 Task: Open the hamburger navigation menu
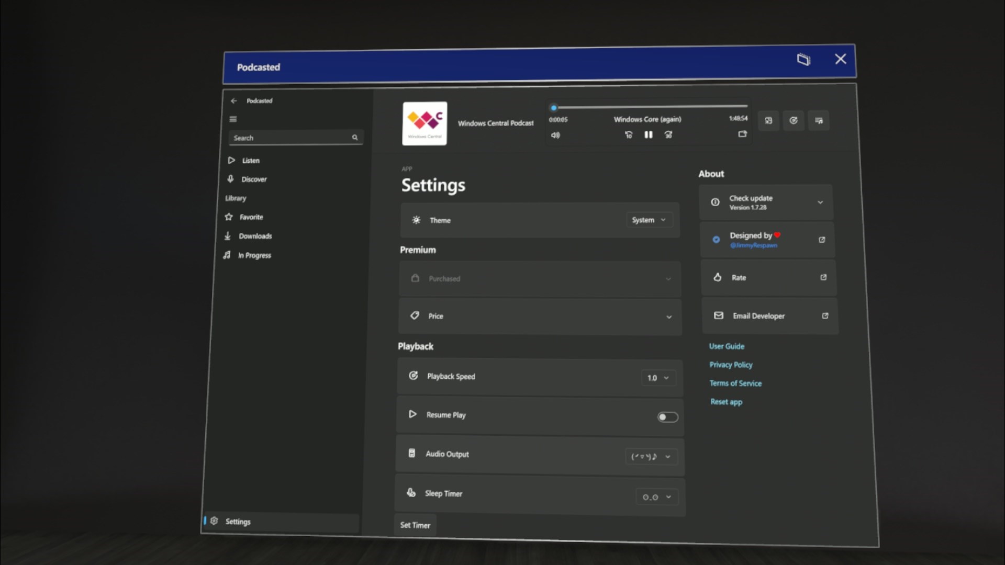(x=233, y=119)
